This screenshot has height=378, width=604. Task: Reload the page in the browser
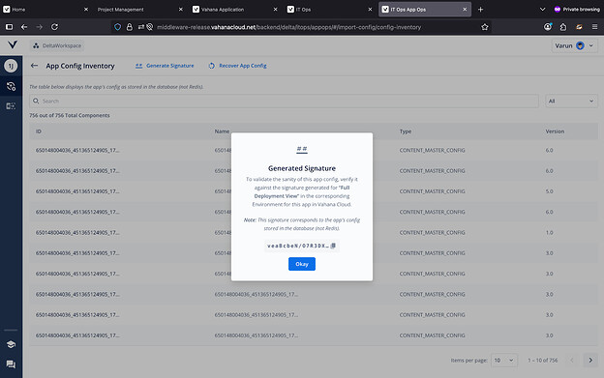55,27
